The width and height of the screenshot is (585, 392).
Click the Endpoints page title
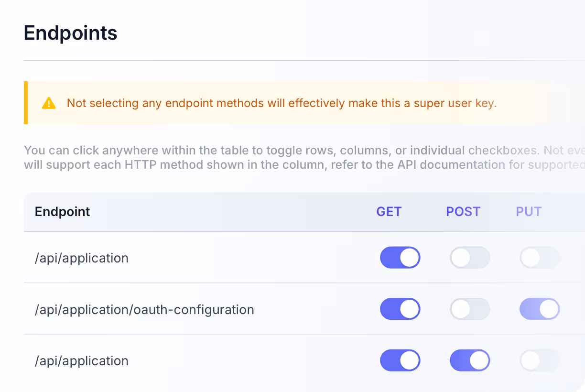click(x=70, y=33)
